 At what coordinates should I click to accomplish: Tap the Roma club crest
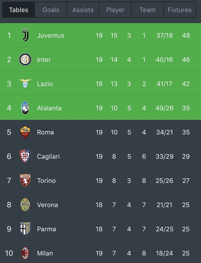point(25,132)
